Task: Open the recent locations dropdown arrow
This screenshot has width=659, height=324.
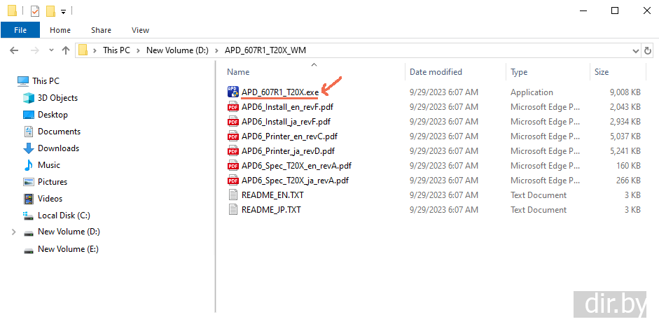Action: pyautogui.click(x=51, y=50)
